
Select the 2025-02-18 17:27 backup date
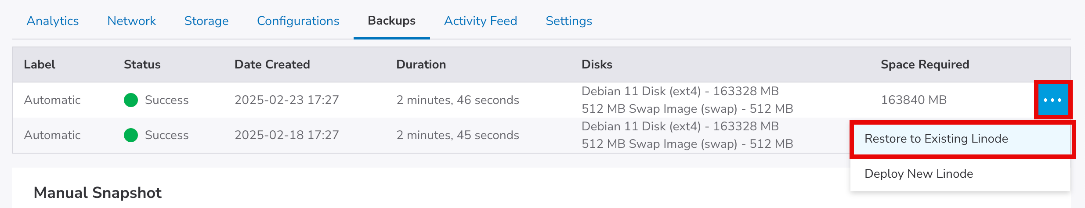point(286,135)
